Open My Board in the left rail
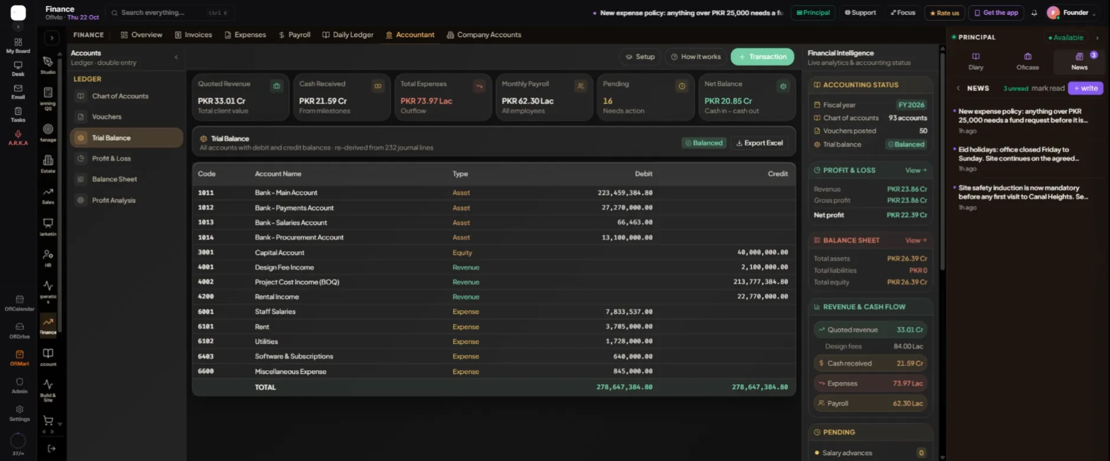Viewport: 1110px width, 461px height. pos(18,45)
